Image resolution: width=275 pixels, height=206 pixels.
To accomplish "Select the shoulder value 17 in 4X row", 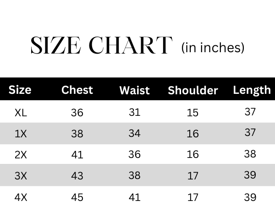I will coord(192,198).
